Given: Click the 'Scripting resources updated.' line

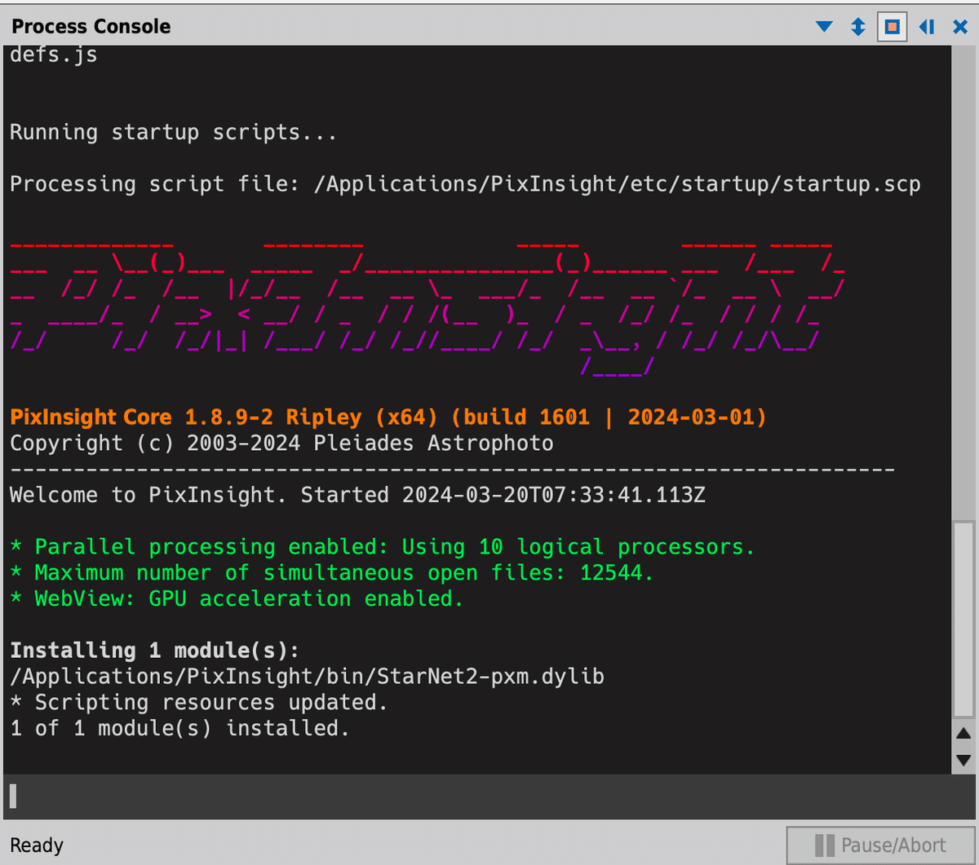Looking at the screenshot, I should (199, 703).
